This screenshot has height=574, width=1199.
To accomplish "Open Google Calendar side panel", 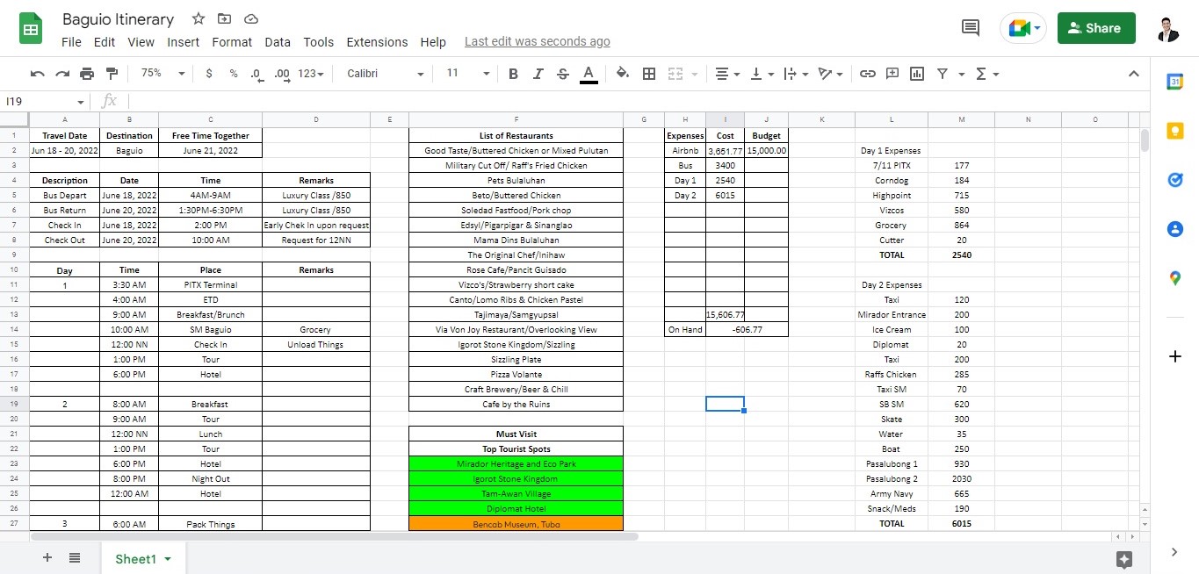I will click(x=1175, y=82).
